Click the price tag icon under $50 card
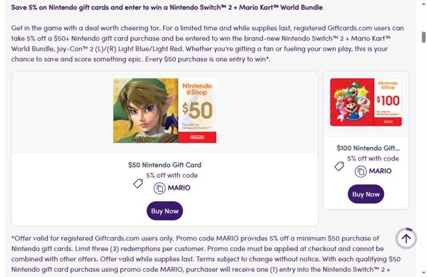Screen dimensions: 427x277 coord(138,184)
